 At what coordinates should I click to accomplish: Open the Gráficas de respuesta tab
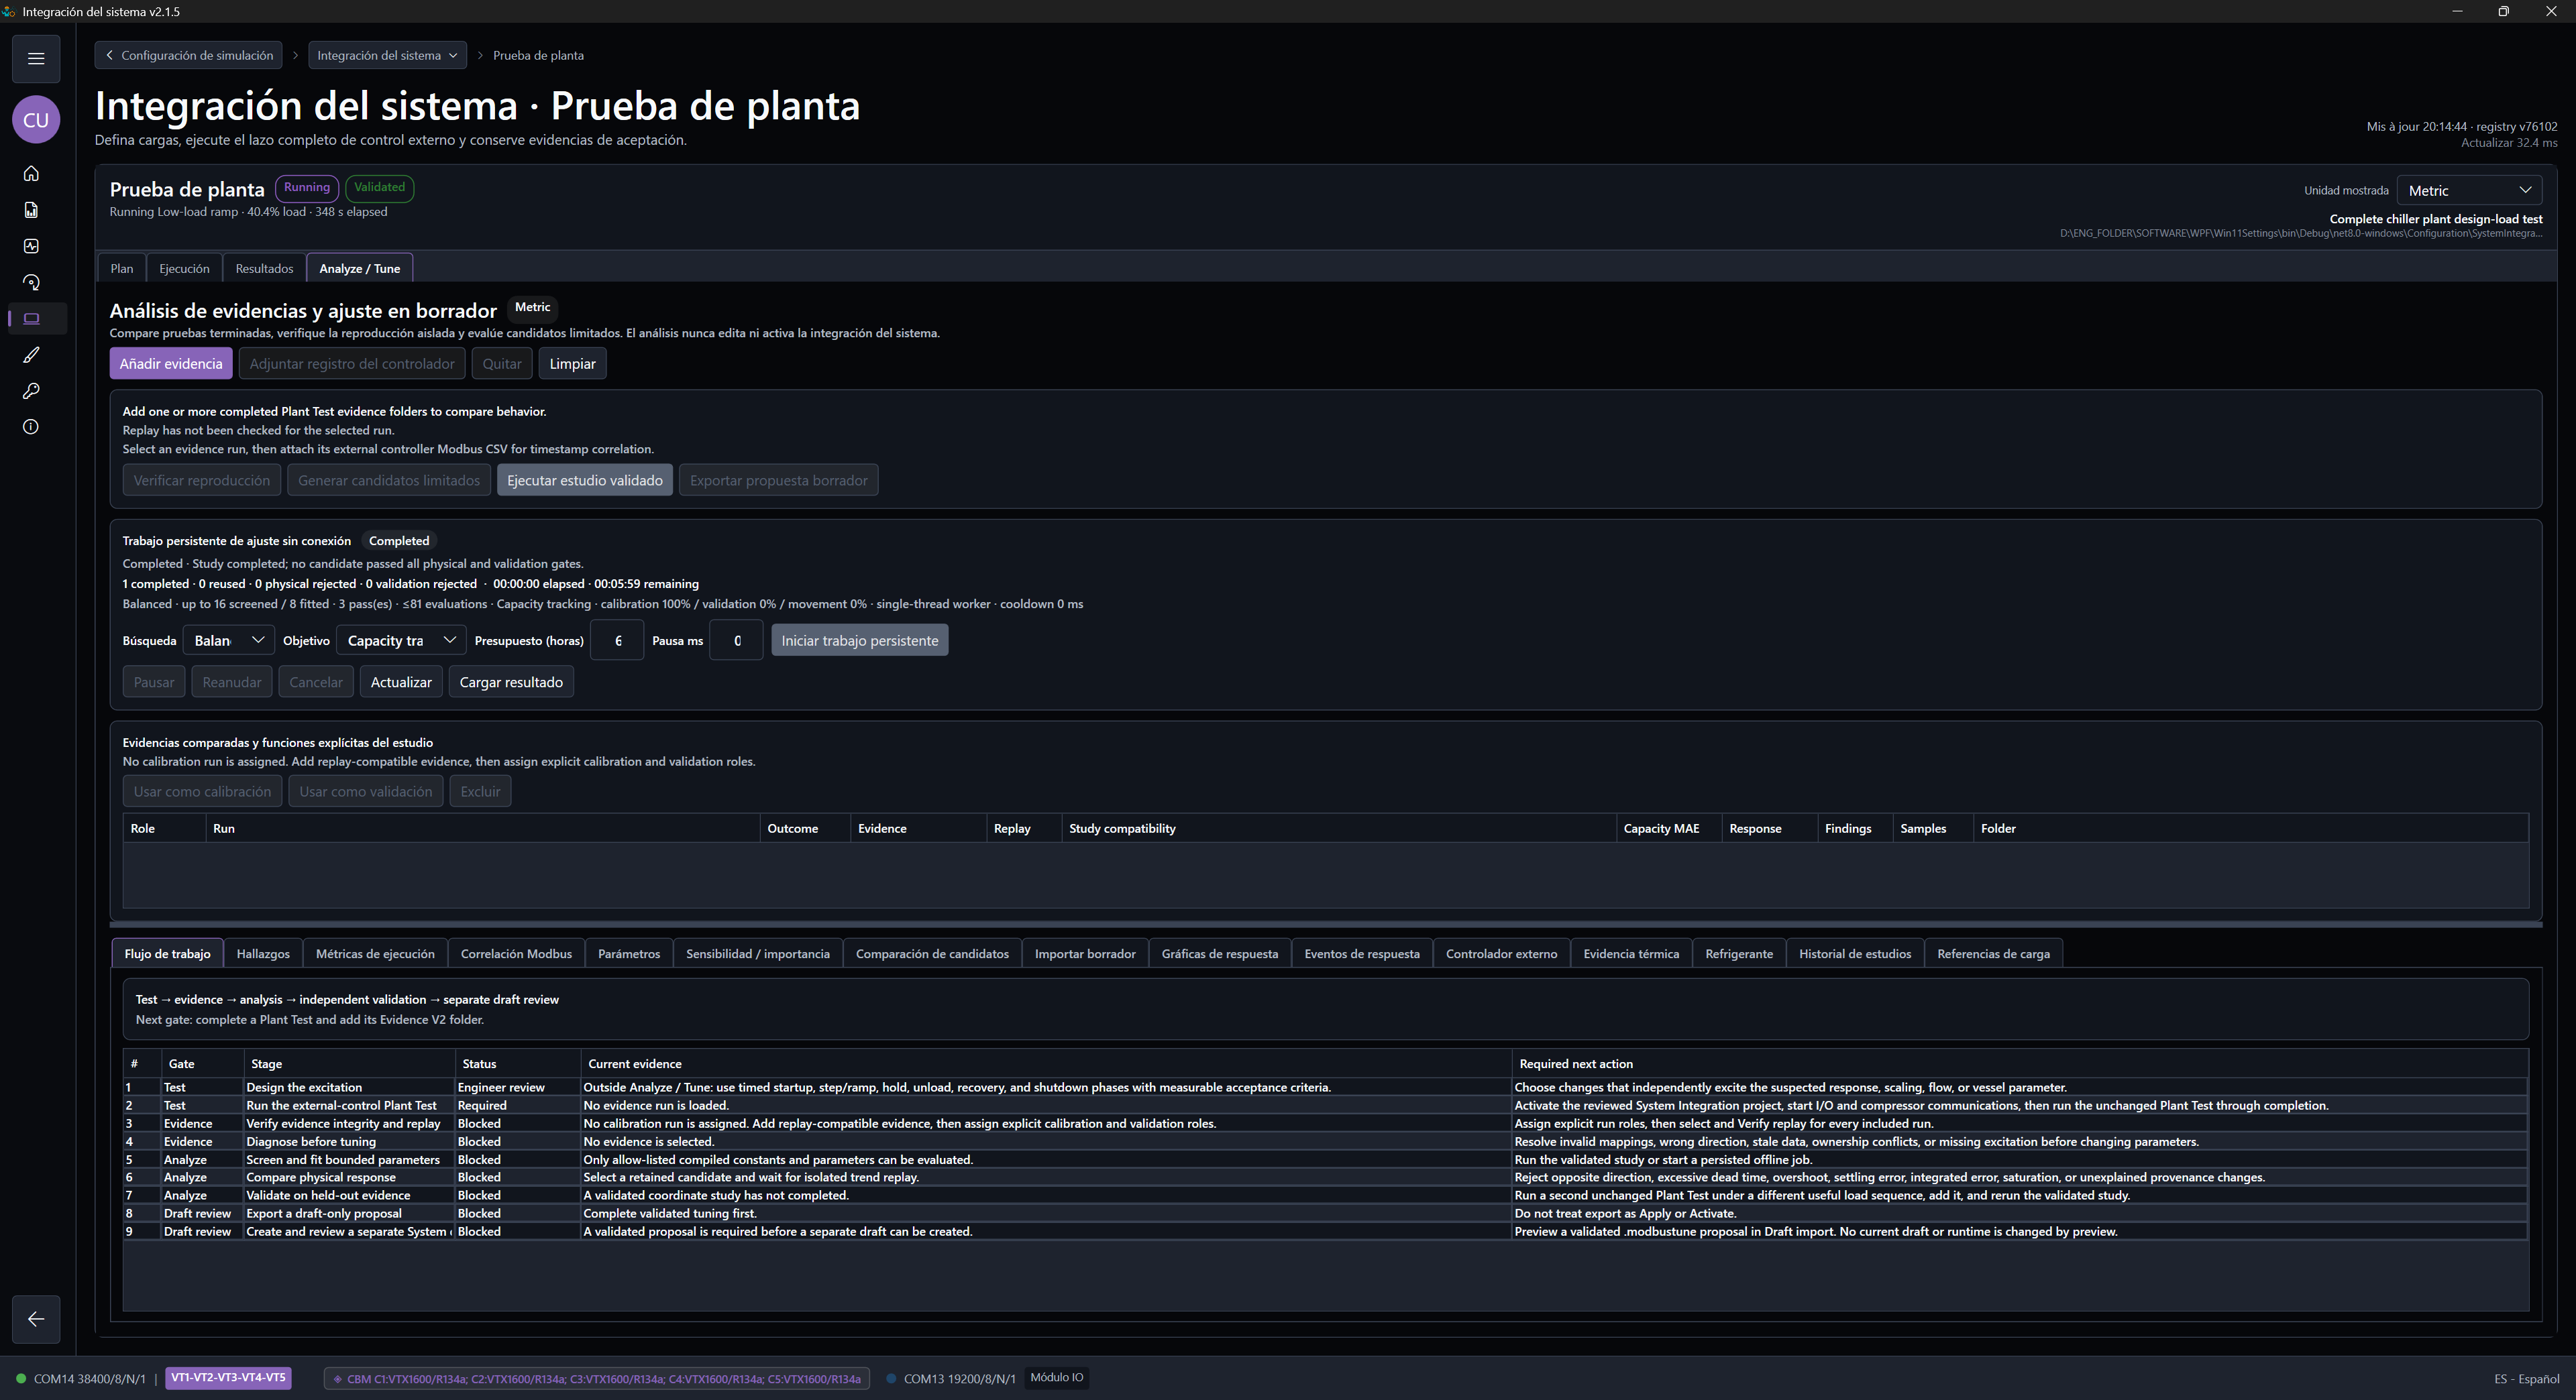coord(1220,954)
